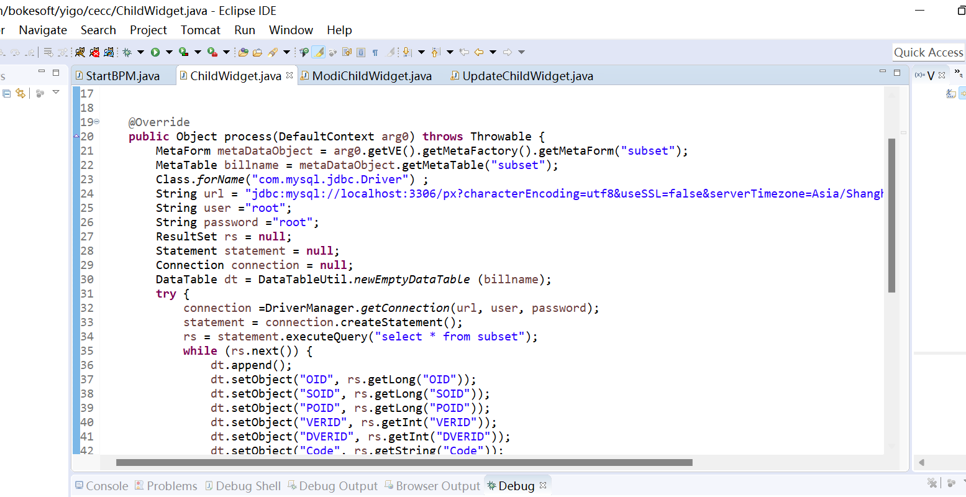The image size is (966, 497).
Task: Toggle Show Whitespace Characters pilcrow icon
Action: pos(375,52)
